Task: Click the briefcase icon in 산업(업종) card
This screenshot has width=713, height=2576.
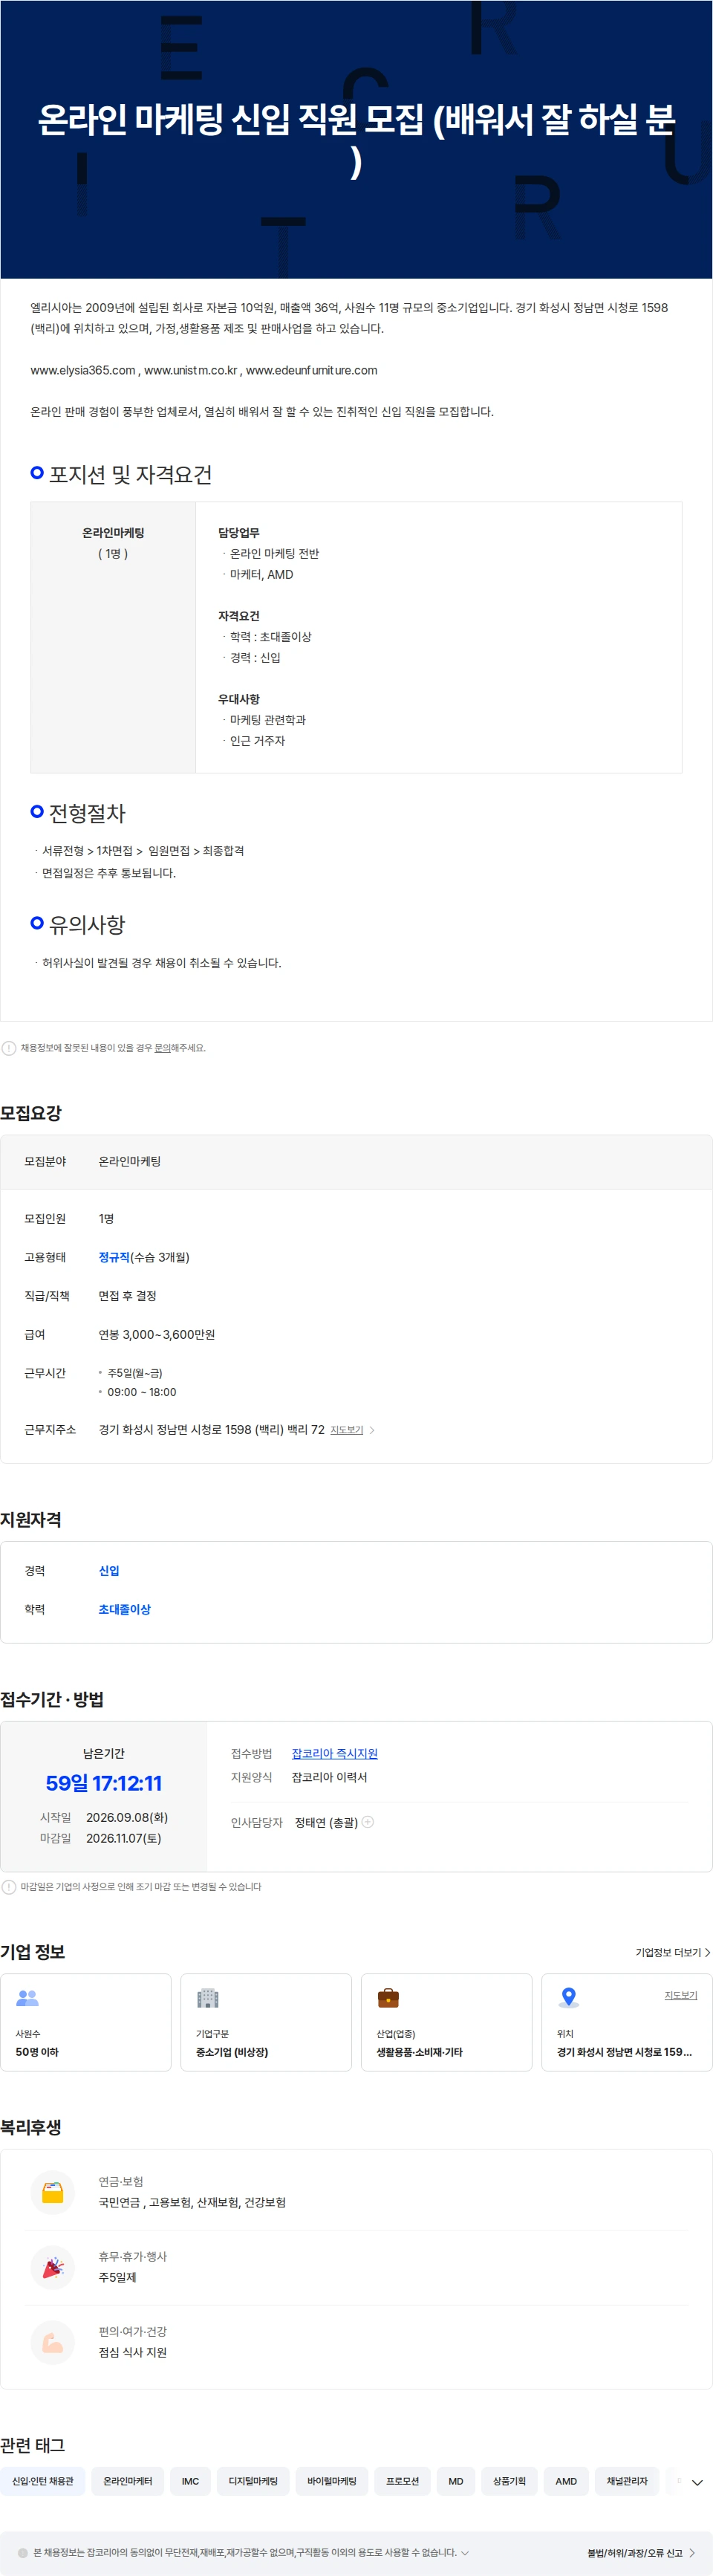Action: [388, 1998]
